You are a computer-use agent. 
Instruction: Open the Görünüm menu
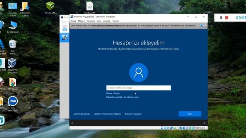(x=91, y=21)
